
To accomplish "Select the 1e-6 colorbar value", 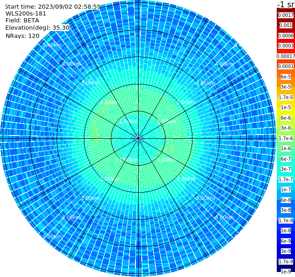I will (286, 148).
